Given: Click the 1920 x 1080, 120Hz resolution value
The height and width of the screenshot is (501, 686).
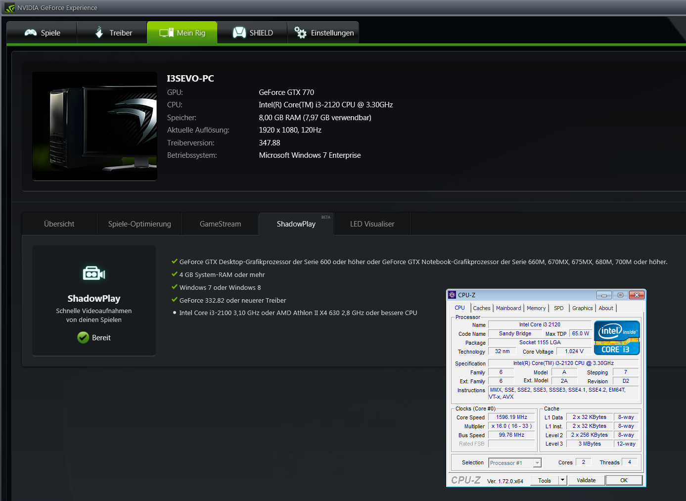Looking at the screenshot, I should 290,130.
